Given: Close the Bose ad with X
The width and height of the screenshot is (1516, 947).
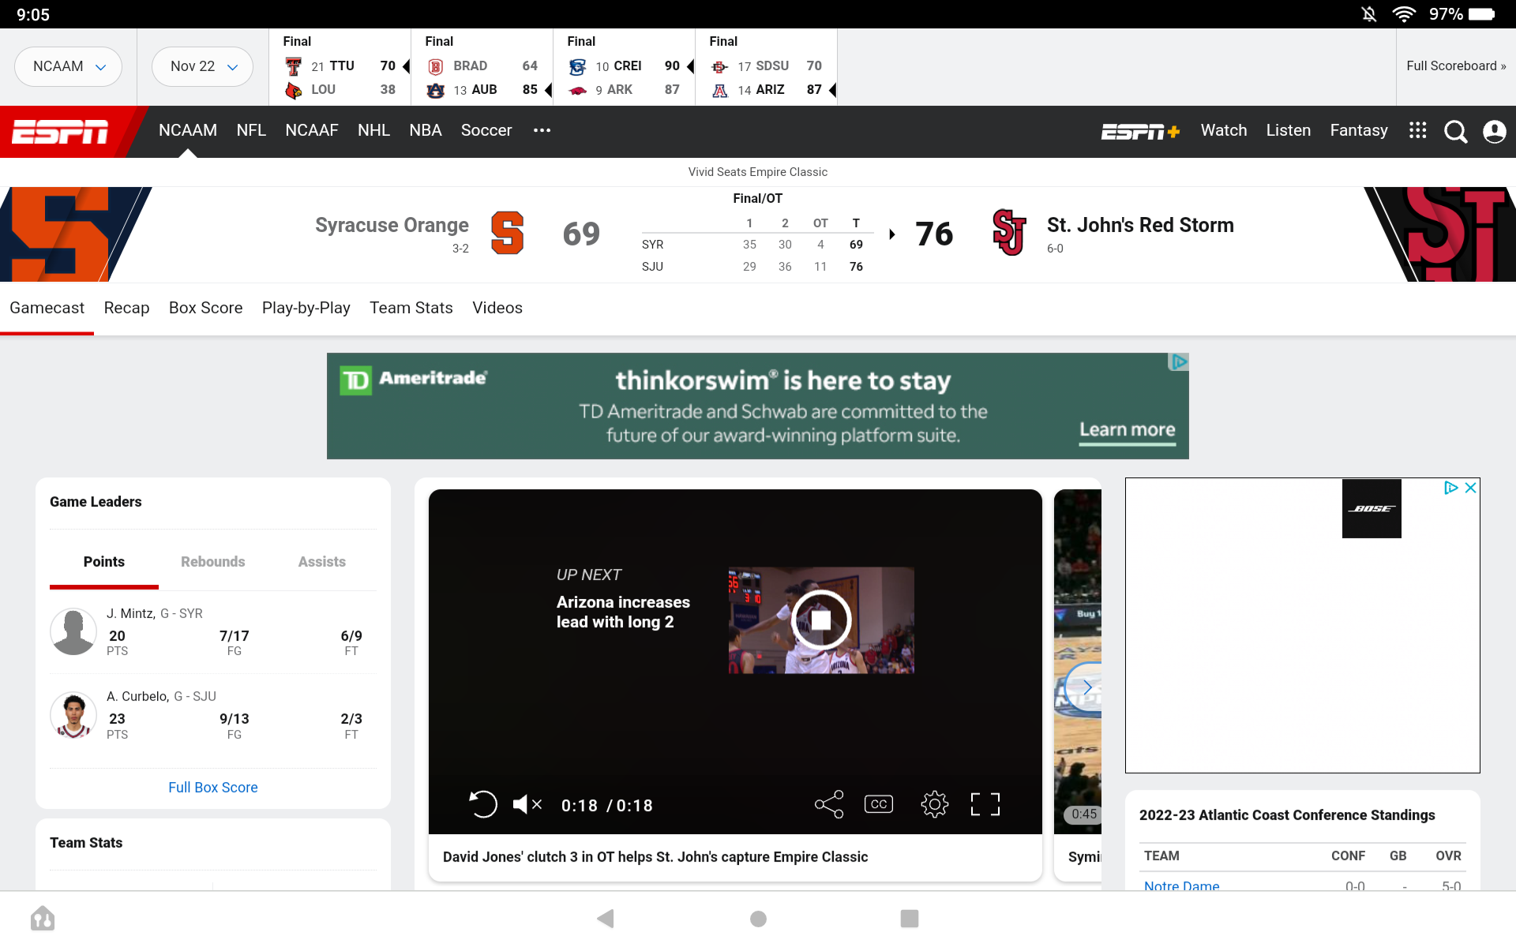Looking at the screenshot, I should (1470, 488).
